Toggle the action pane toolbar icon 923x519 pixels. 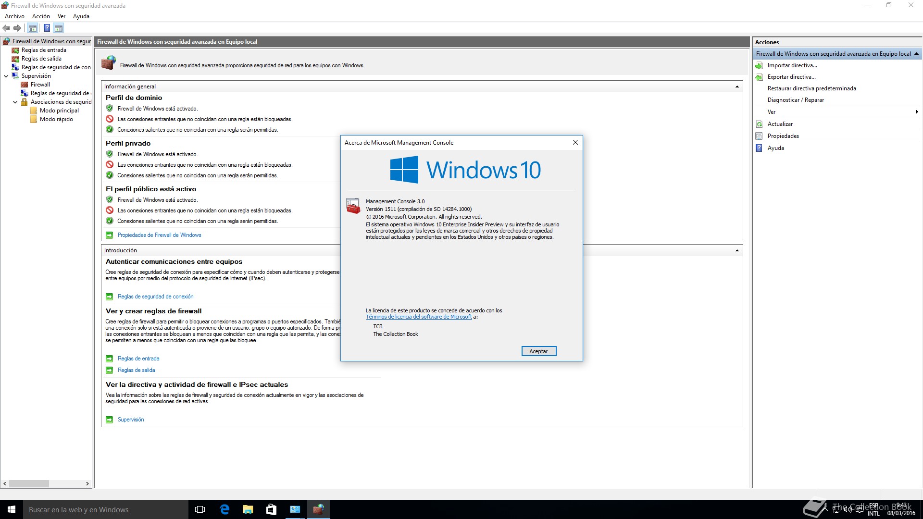click(59, 28)
